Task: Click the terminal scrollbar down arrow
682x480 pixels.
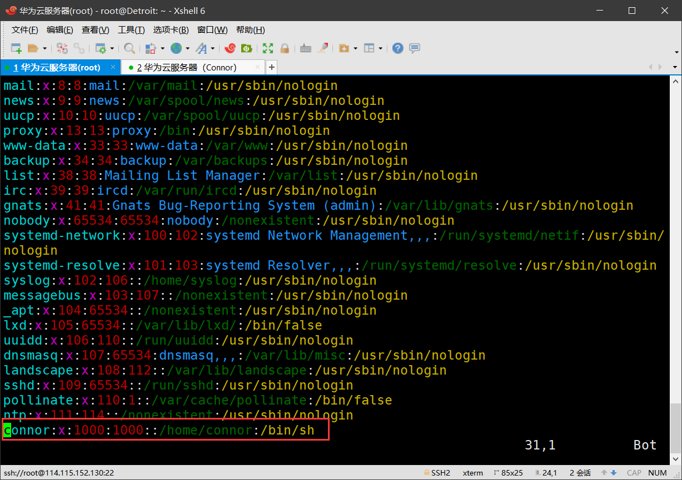Action: [x=675, y=459]
